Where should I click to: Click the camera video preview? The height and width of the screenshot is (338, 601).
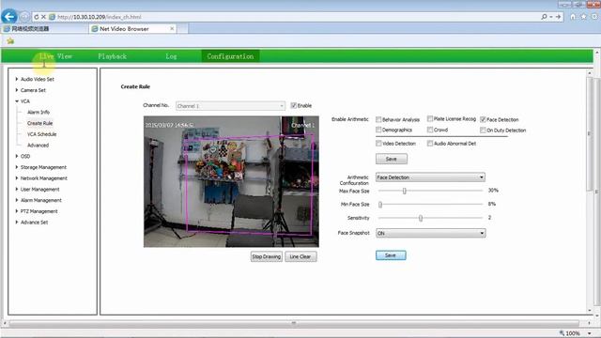click(x=231, y=181)
